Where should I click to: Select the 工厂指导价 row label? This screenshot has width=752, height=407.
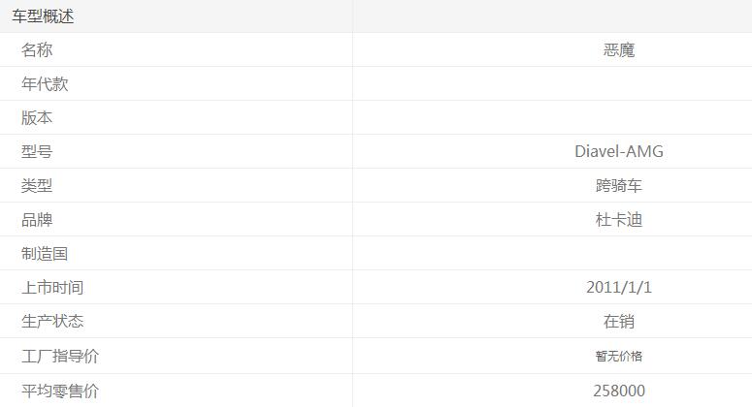coord(60,357)
